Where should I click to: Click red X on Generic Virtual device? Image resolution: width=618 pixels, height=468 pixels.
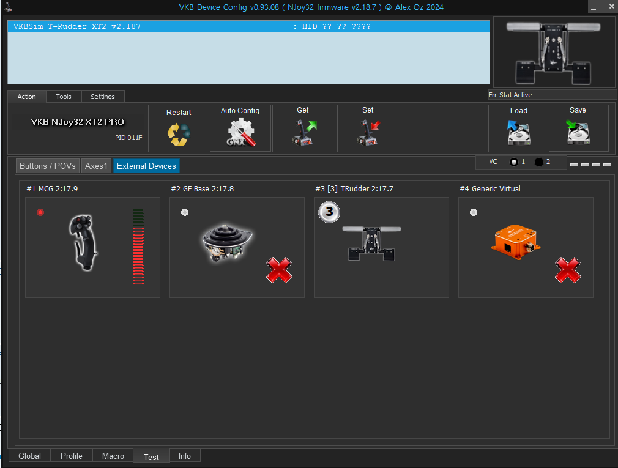click(x=568, y=270)
